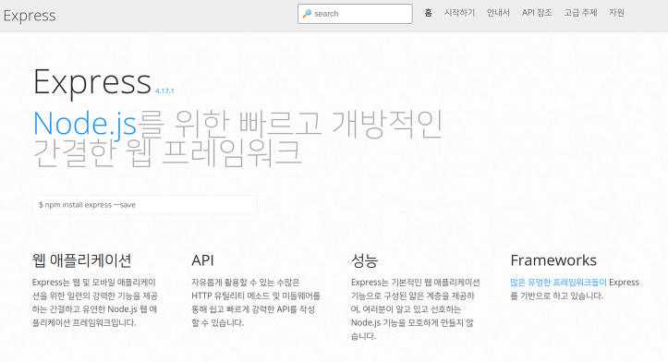Open the 고급 주제 menu
Image resolution: width=668 pixels, height=362 pixels.
[x=580, y=13]
